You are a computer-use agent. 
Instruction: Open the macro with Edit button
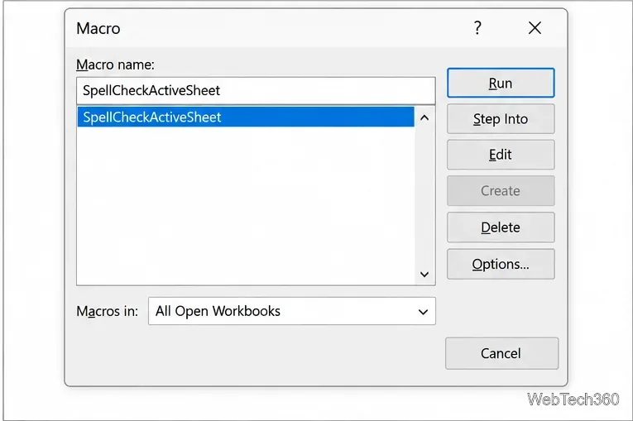501,155
